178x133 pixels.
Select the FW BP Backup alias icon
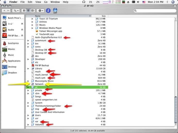(33, 65)
